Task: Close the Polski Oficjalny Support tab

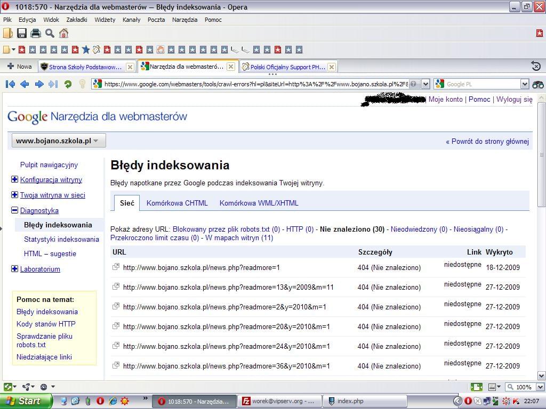Action: point(332,67)
